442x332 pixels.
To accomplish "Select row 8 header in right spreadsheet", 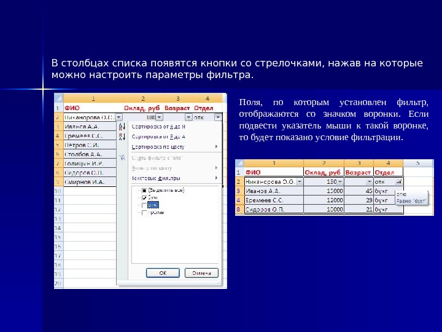I will coord(239,210).
